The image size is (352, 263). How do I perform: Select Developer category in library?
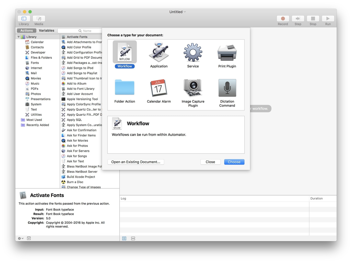[38, 52]
